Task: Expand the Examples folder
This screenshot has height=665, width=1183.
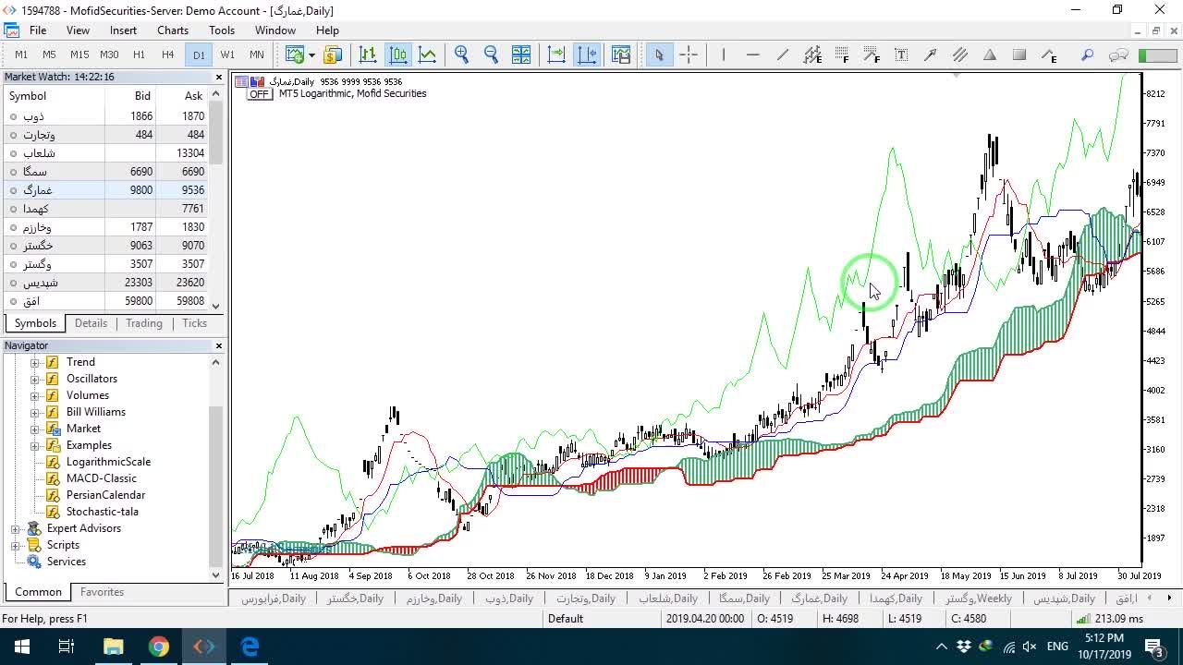Action: [35, 445]
